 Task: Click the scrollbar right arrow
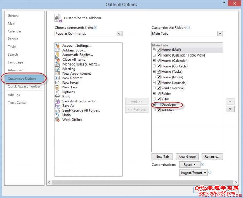(x=236, y=182)
